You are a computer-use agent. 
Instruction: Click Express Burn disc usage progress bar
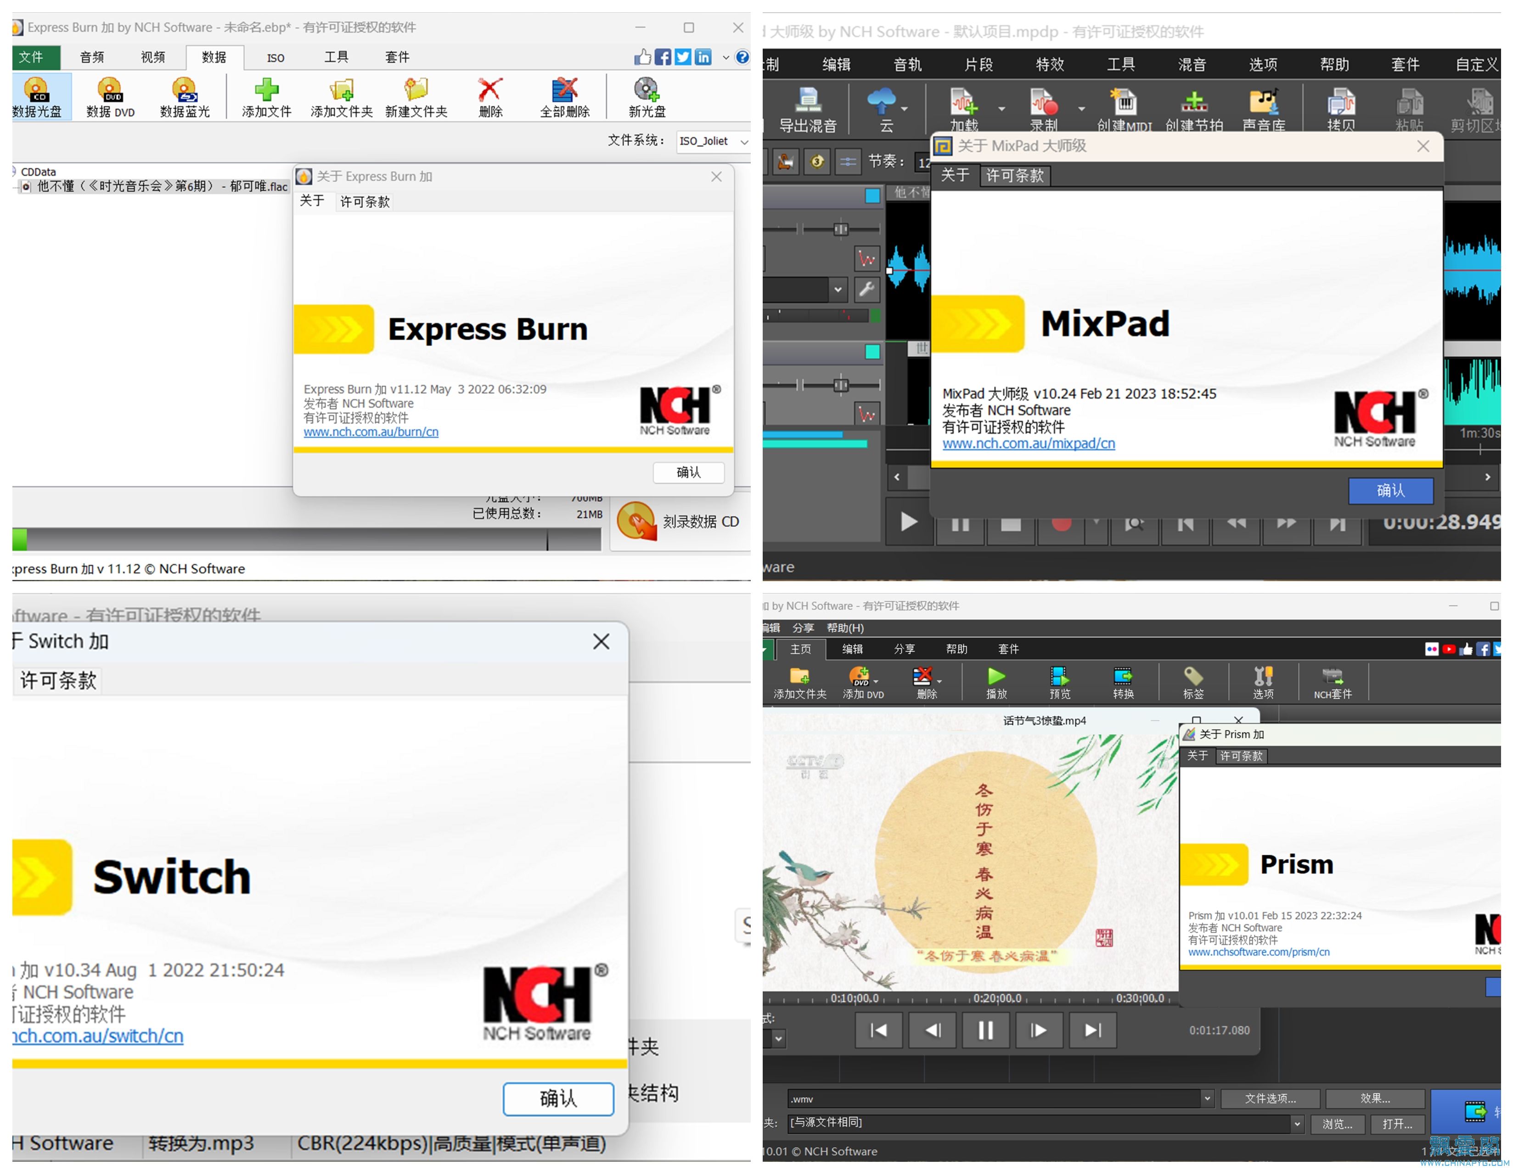click(x=307, y=539)
